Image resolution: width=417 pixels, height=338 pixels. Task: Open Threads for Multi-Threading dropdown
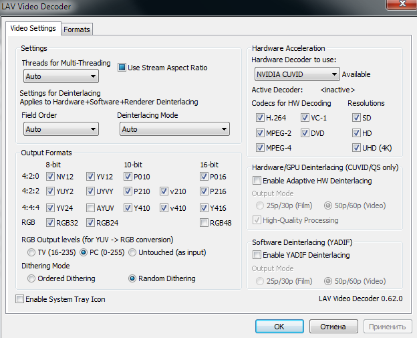click(x=60, y=77)
